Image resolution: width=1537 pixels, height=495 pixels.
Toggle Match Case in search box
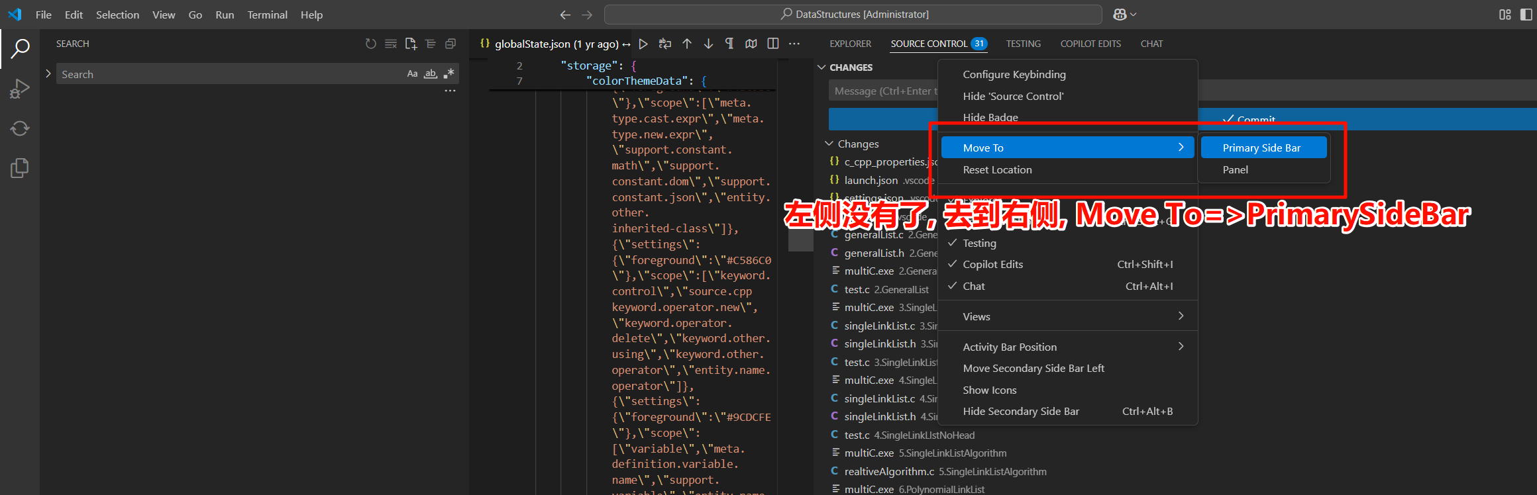click(412, 74)
